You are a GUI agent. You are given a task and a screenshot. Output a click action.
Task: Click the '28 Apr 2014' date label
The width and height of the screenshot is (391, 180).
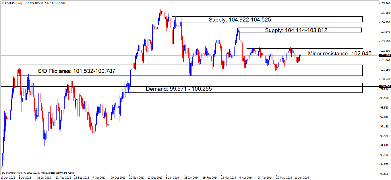265,178
